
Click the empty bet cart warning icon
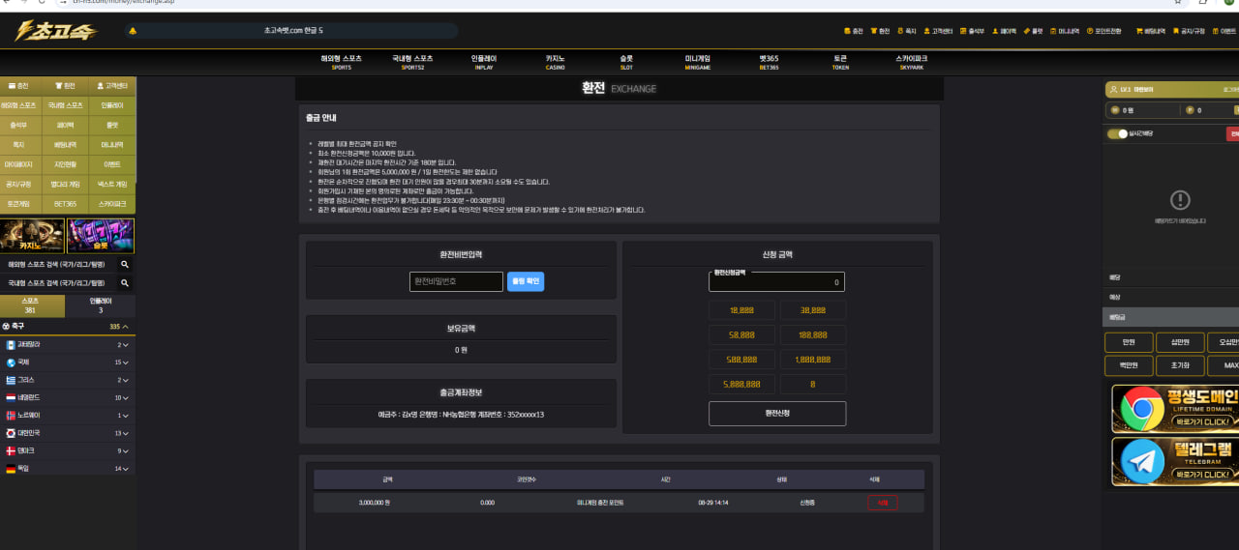(x=1180, y=200)
